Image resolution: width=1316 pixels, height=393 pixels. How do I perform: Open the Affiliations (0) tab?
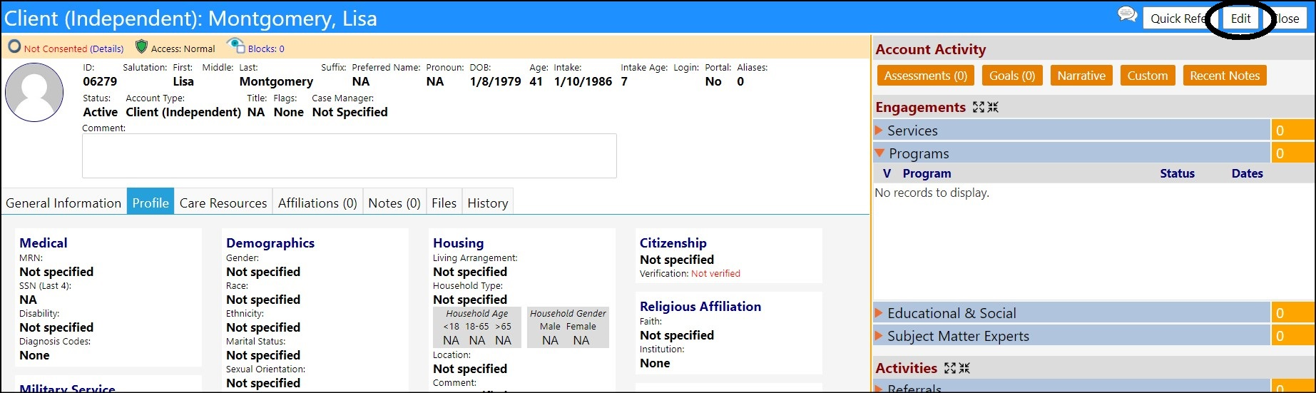pos(317,203)
